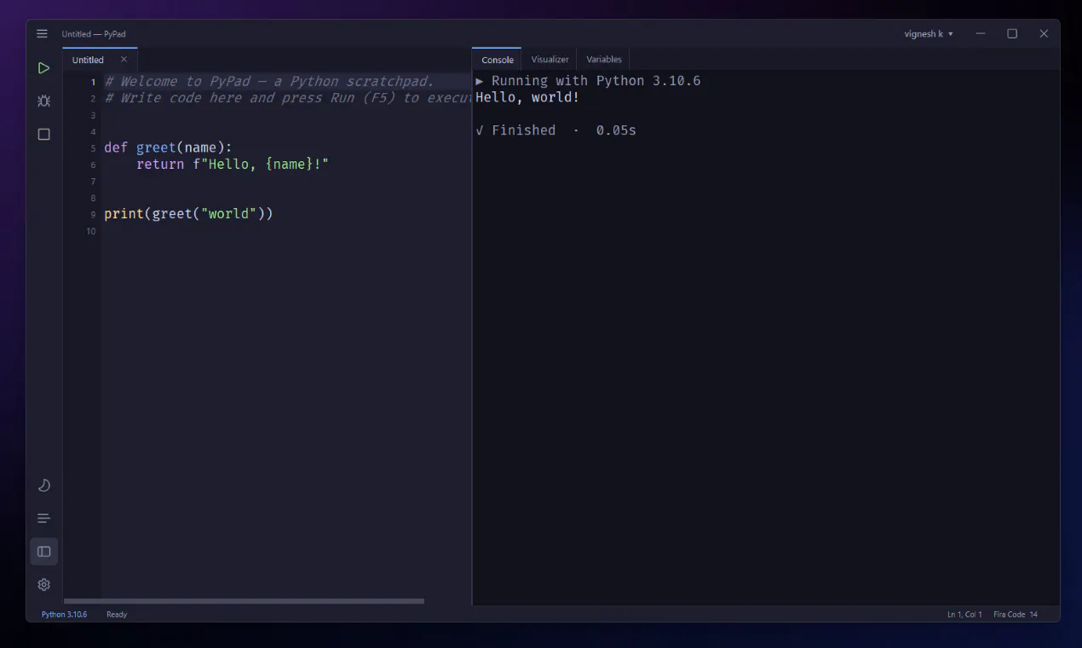Click line number 5 in gutter
Screen dimensions: 1082x648
tap(93, 148)
